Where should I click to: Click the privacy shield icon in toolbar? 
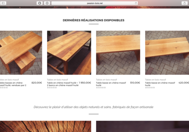pyautogui.click(x=40, y=3)
